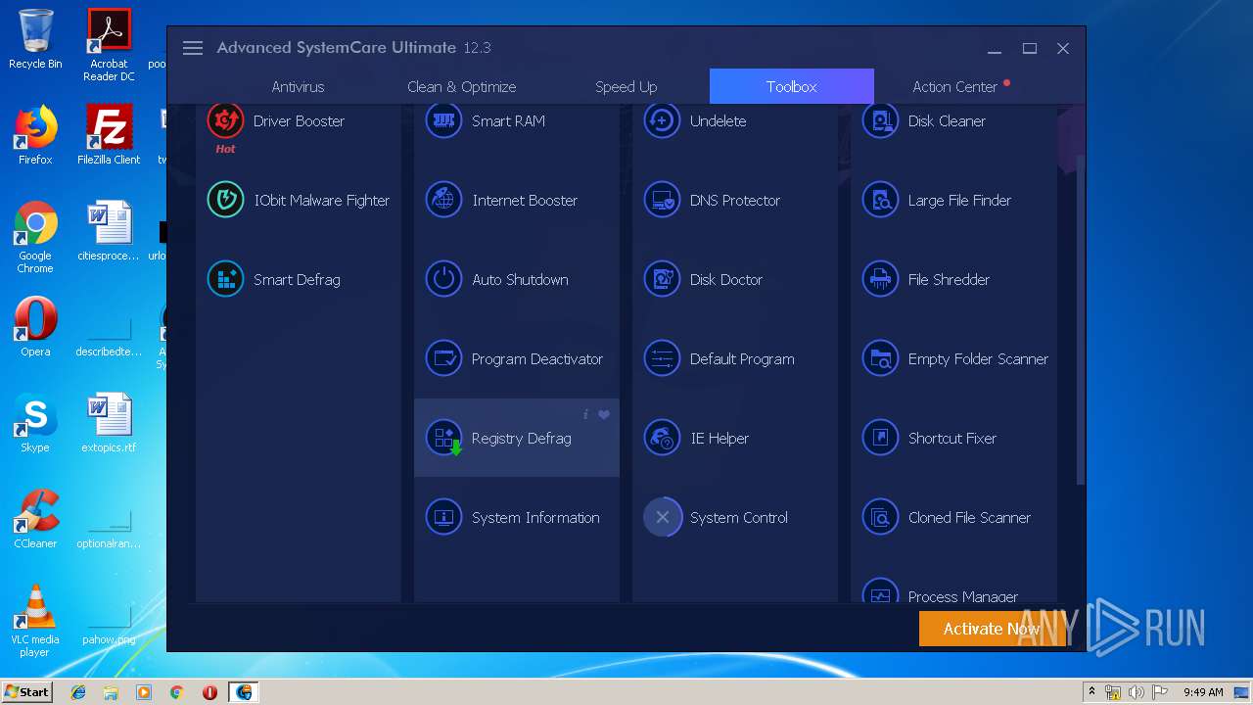This screenshot has width=1253, height=705.
Task: Open the DNS Protector icon
Action: (x=662, y=200)
